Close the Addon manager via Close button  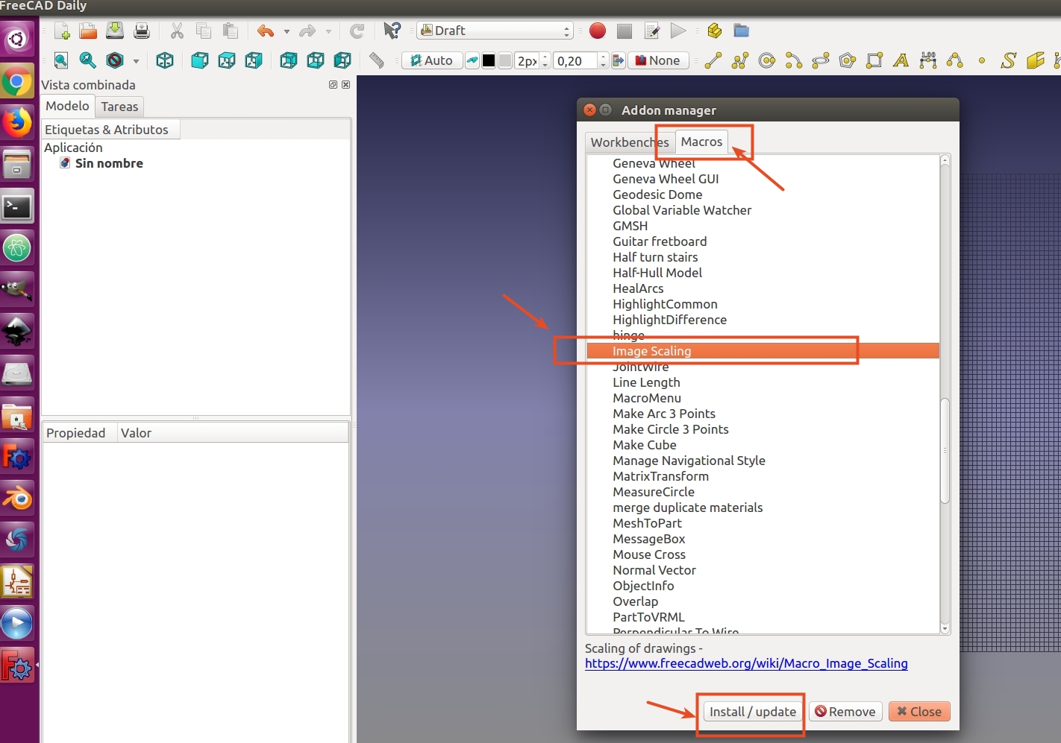919,712
